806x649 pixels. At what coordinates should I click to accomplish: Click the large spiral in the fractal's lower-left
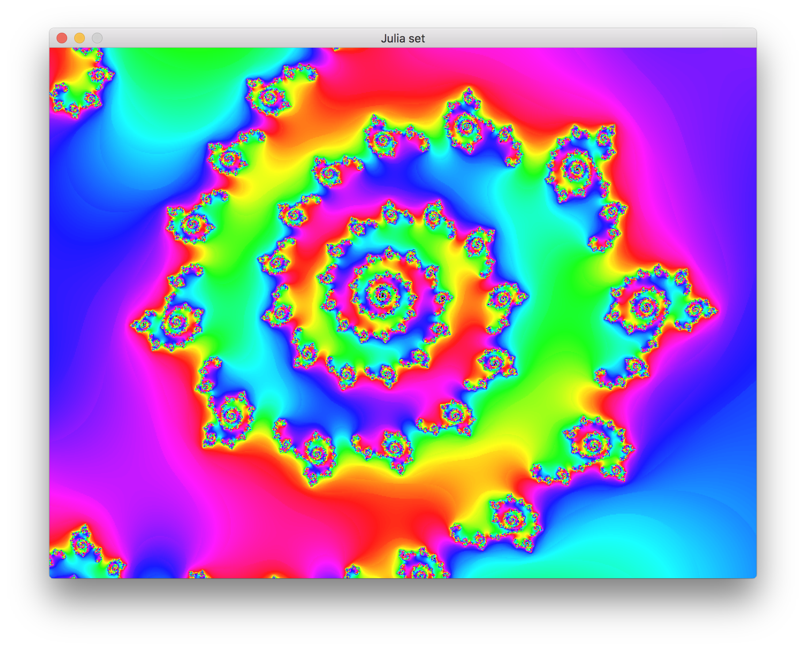pyautogui.click(x=231, y=415)
